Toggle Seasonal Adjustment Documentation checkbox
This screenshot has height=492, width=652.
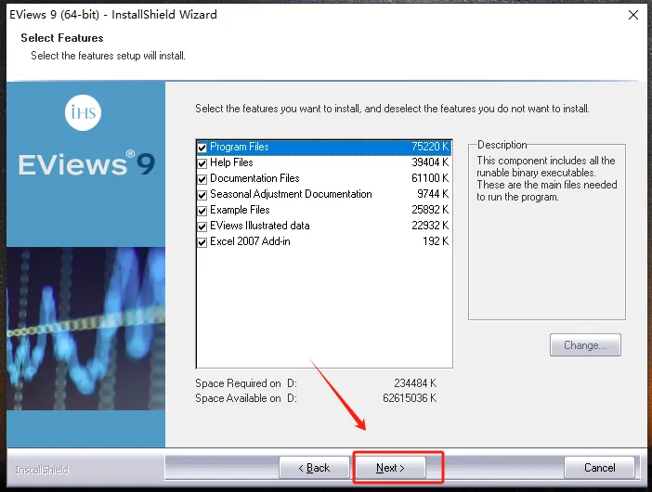(202, 195)
